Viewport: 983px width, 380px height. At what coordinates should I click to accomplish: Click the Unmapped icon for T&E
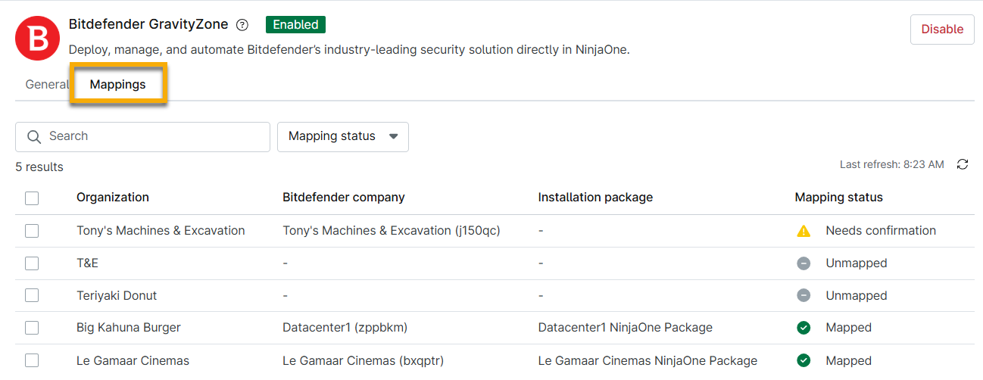[804, 263]
